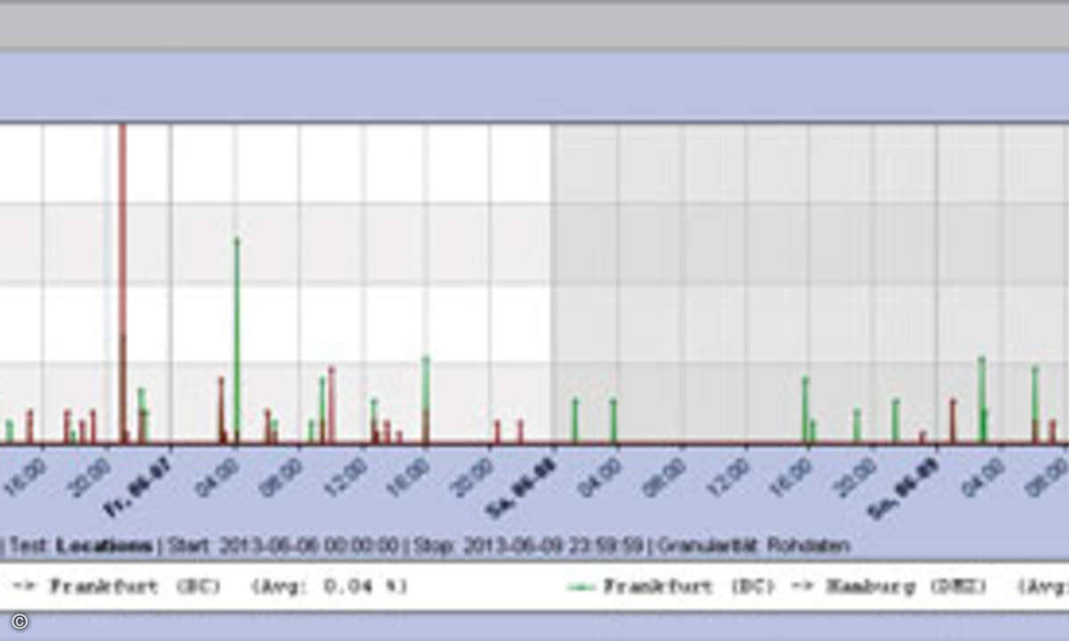Screen dimensions: 1069x641
Task: Click the tallest green spike in the chart
Action: (237, 340)
